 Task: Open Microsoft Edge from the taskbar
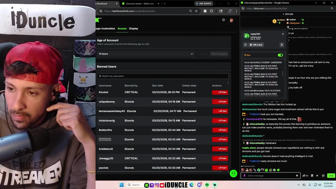point(192,185)
